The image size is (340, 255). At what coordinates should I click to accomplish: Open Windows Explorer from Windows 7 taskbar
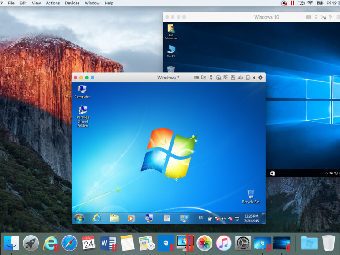[x=114, y=218]
